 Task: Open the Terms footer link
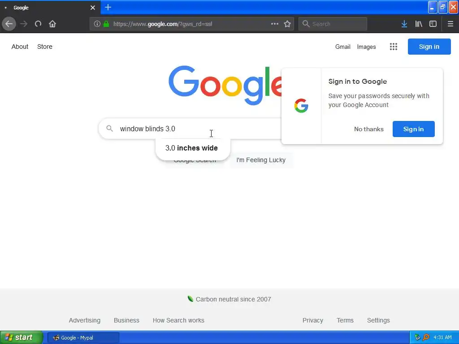pos(345,320)
